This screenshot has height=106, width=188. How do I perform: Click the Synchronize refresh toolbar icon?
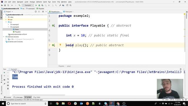pos(8,5)
